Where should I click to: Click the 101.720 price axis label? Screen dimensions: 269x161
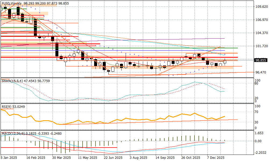coord(261,46)
